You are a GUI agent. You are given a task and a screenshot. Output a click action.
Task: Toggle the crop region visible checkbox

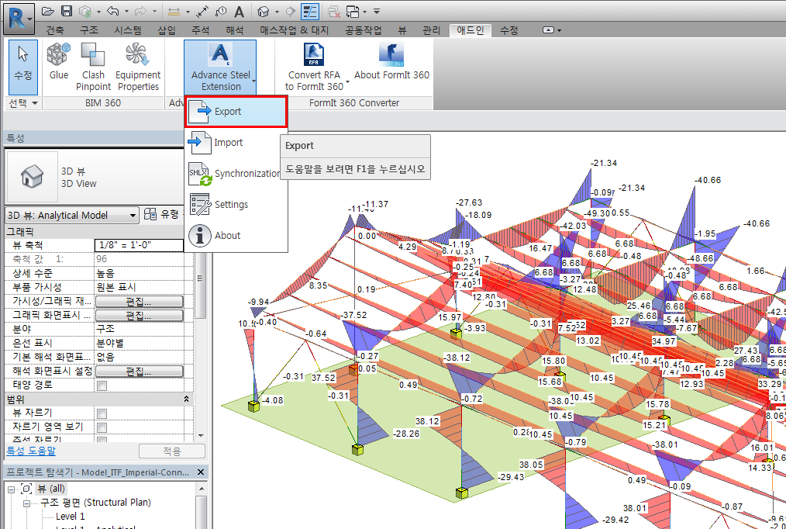click(x=102, y=427)
